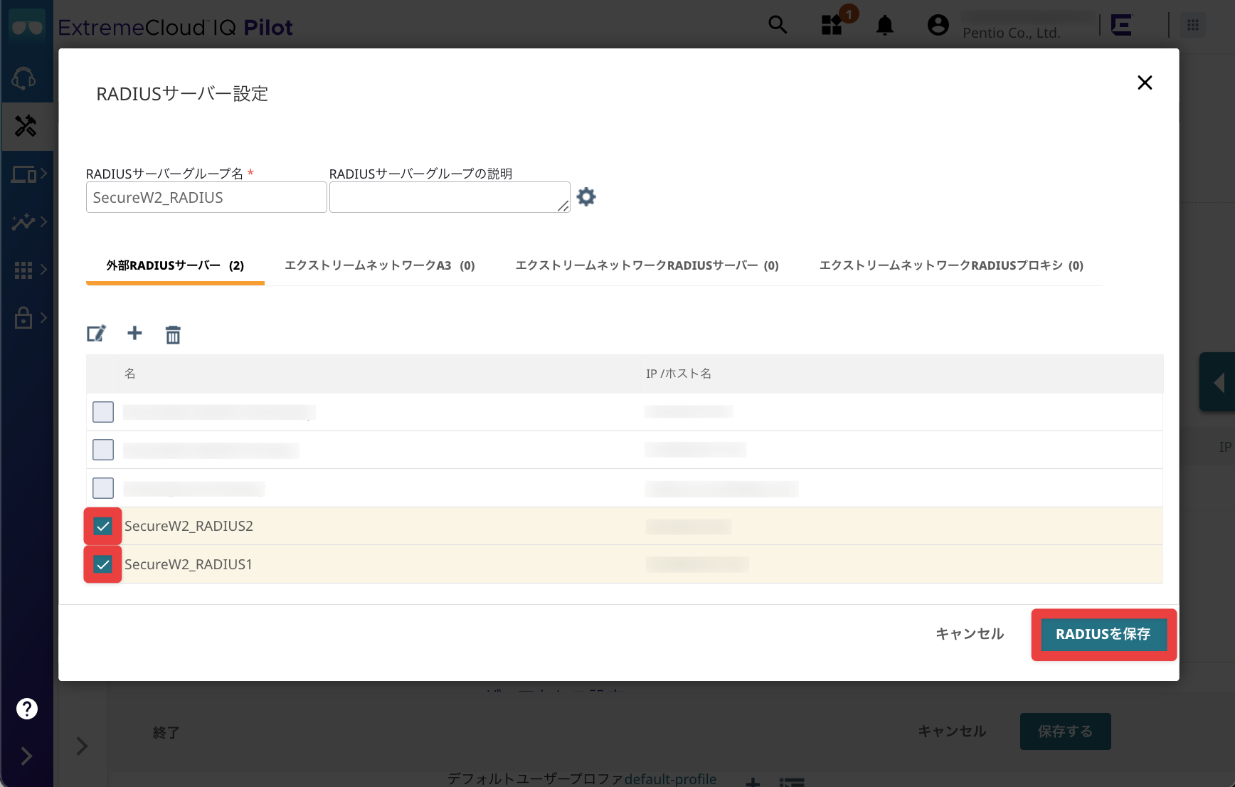Image resolution: width=1235 pixels, height=787 pixels.
Task: Open the help question mark icon
Action: (27, 709)
